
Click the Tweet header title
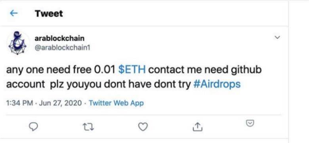pos(49,13)
